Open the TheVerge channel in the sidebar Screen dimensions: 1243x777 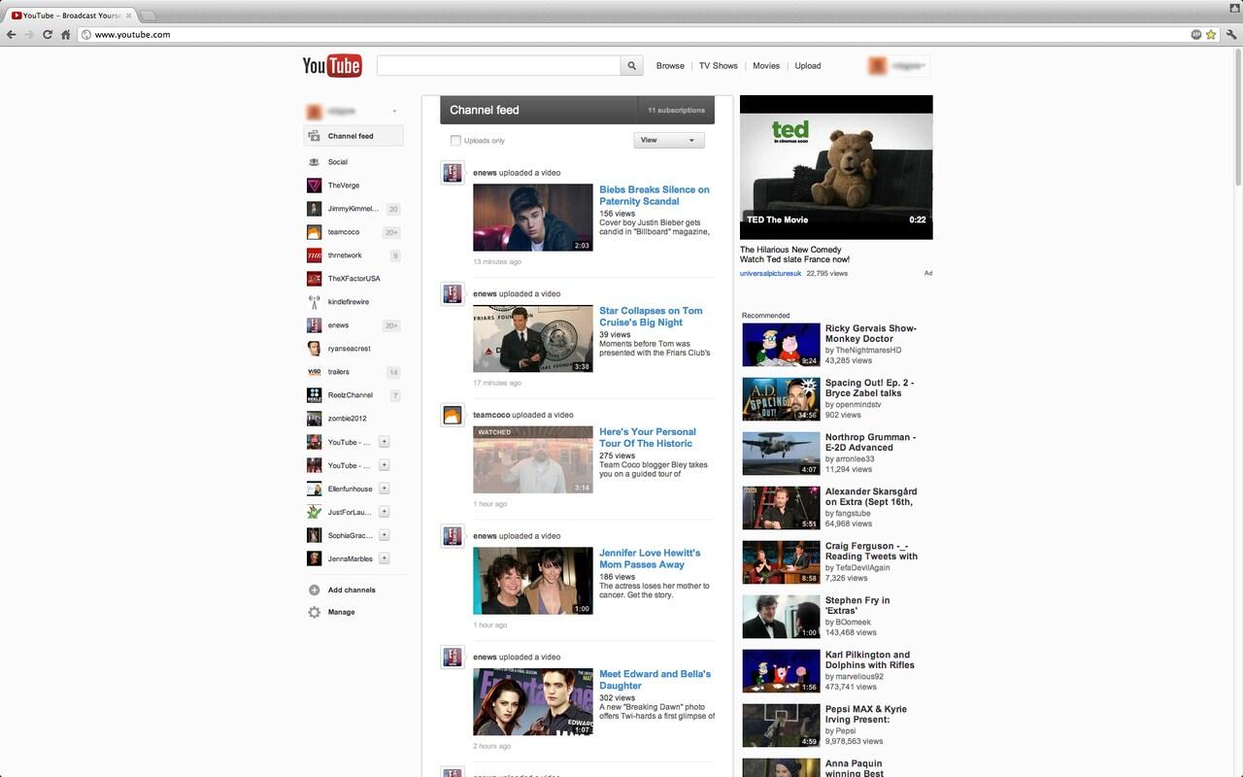click(x=343, y=186)
